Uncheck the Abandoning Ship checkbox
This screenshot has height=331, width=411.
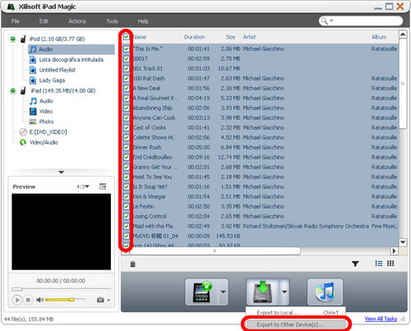(126, 108)
